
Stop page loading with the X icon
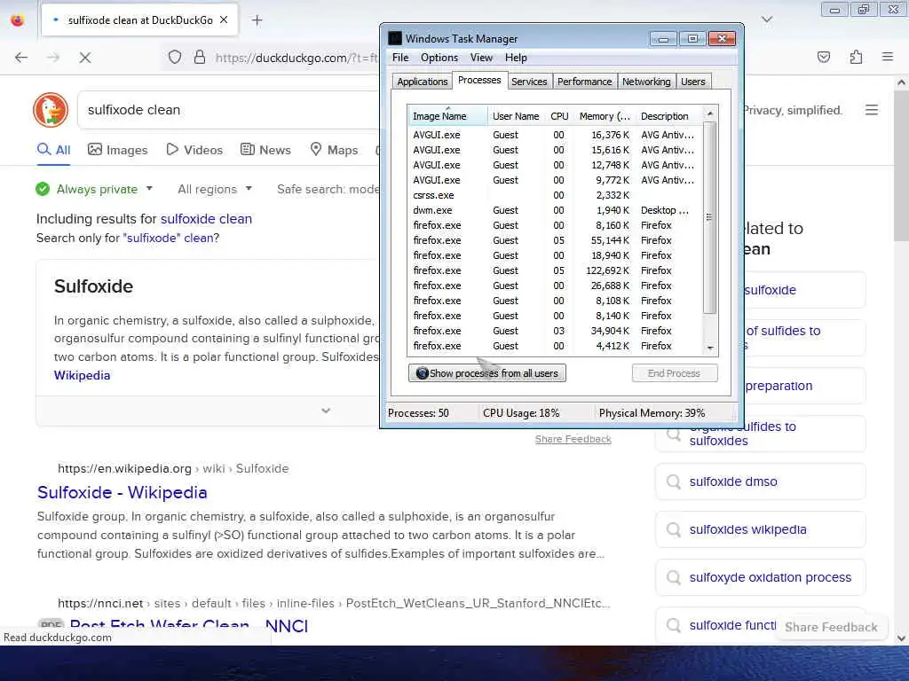click(x=85, y=58)
